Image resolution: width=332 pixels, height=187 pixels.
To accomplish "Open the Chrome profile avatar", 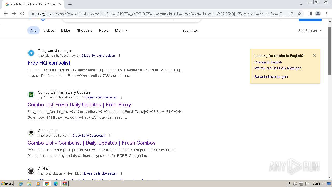I will point(318,14).
